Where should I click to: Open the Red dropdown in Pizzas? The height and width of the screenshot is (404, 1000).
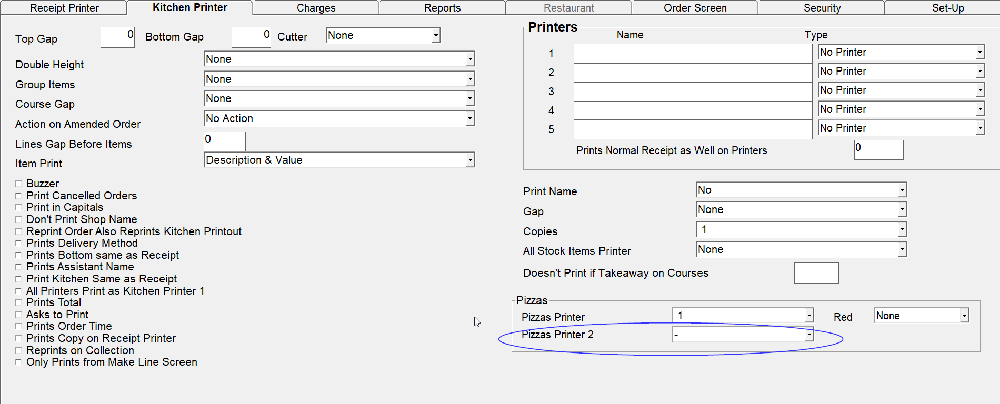[x=964, y=316]
